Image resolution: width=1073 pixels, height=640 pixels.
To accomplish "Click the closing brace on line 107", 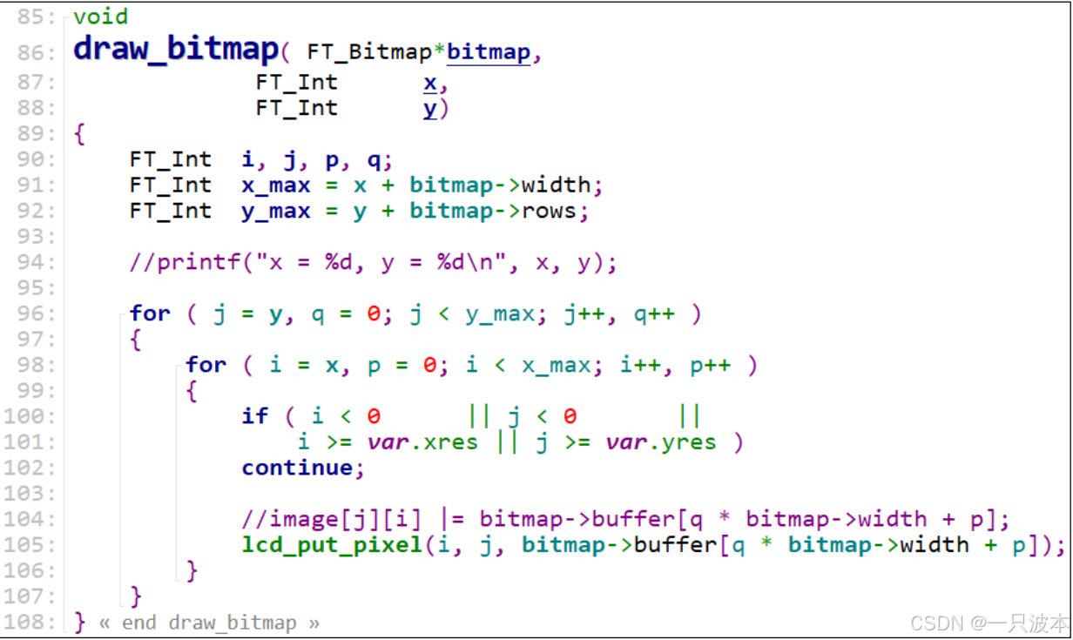I will (136, 596).
